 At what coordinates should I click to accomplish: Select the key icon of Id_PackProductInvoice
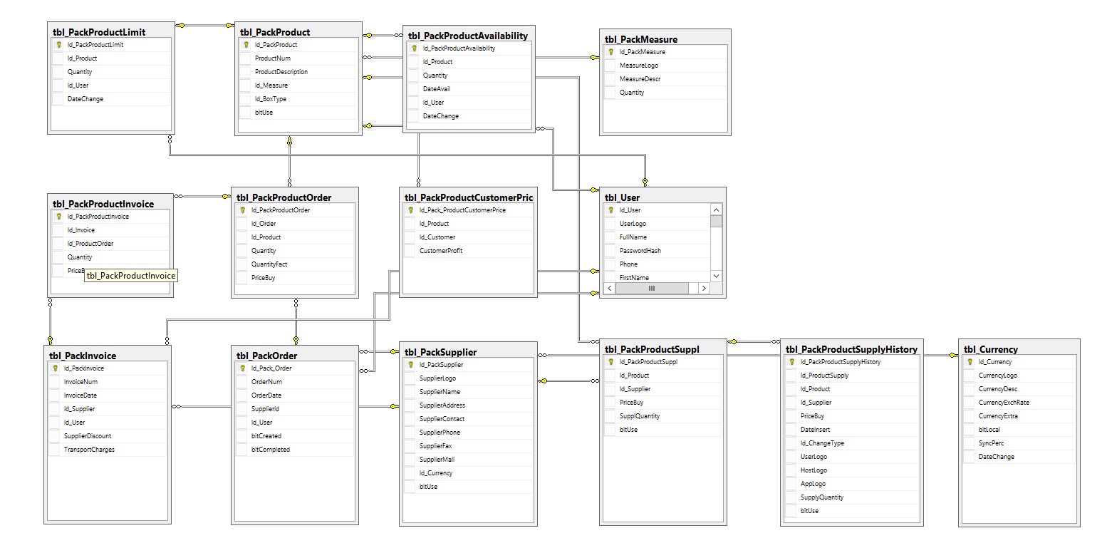[x=58, y=217]
